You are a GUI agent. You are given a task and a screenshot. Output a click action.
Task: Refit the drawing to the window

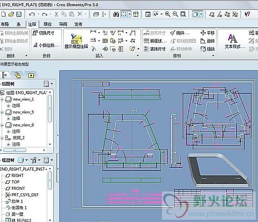(183, 14)
